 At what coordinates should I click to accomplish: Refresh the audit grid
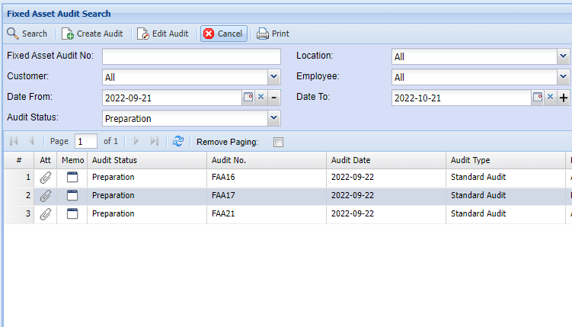[x=178, y=141]
